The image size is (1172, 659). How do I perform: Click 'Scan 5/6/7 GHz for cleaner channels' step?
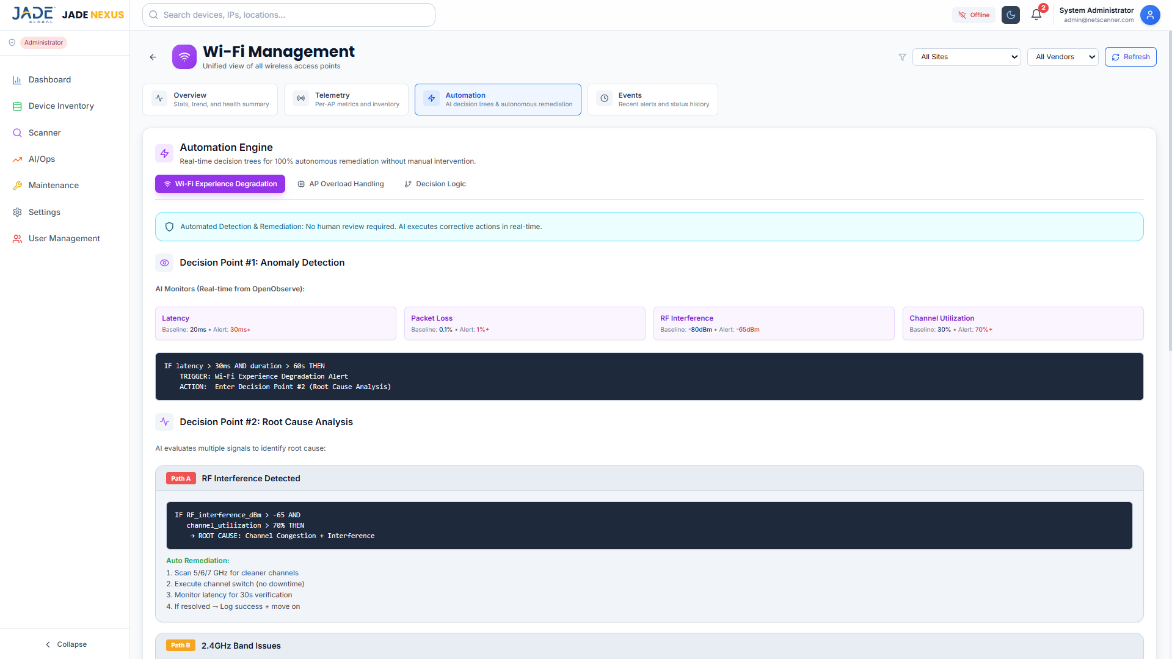tap(233, 573)
